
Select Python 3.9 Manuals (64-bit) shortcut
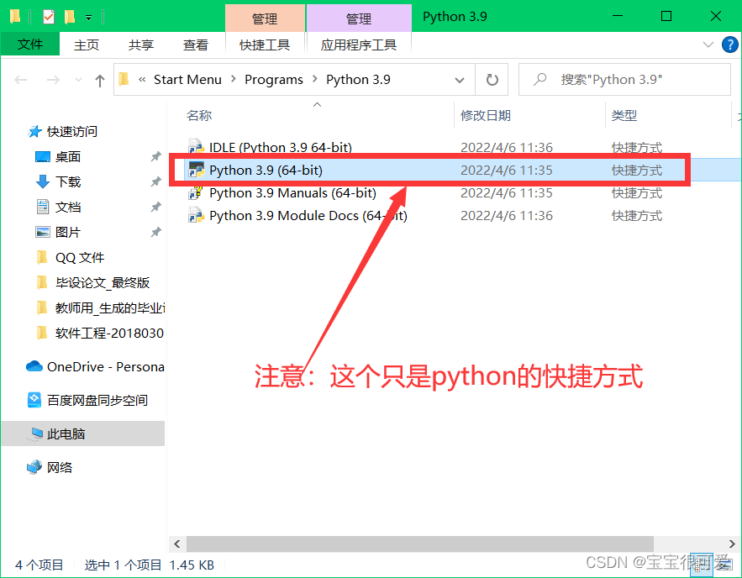292,193
